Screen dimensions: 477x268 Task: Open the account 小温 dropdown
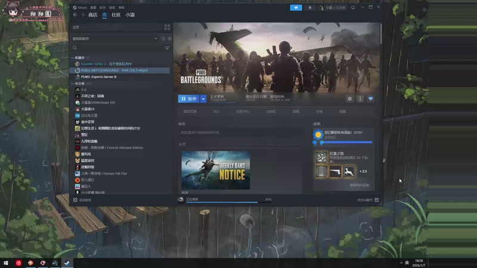(x=332, y=8)
